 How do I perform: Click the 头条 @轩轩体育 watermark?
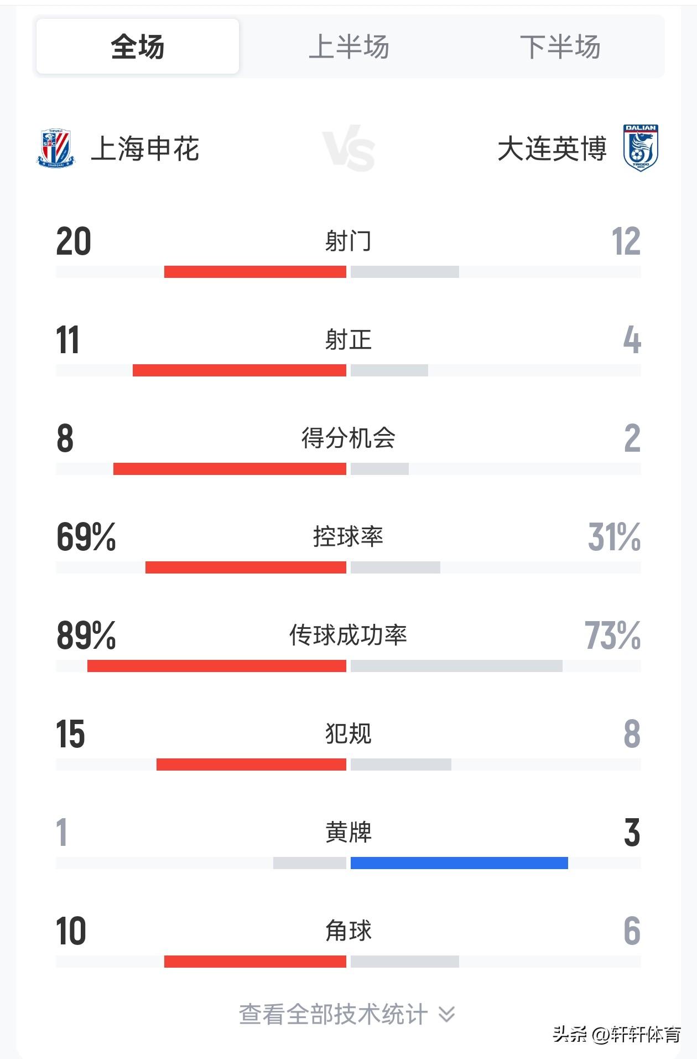point(617,1034)
